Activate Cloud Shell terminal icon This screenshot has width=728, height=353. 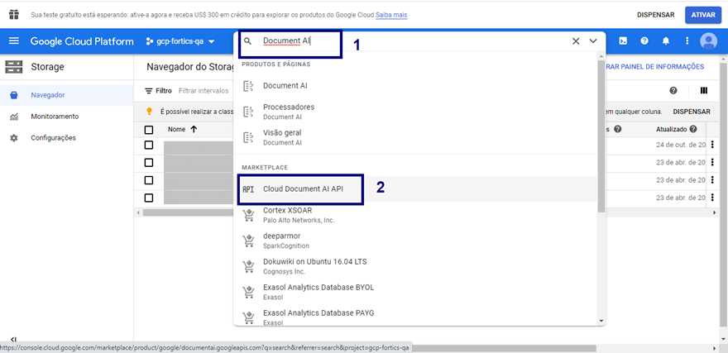click(x=623, y=41)
